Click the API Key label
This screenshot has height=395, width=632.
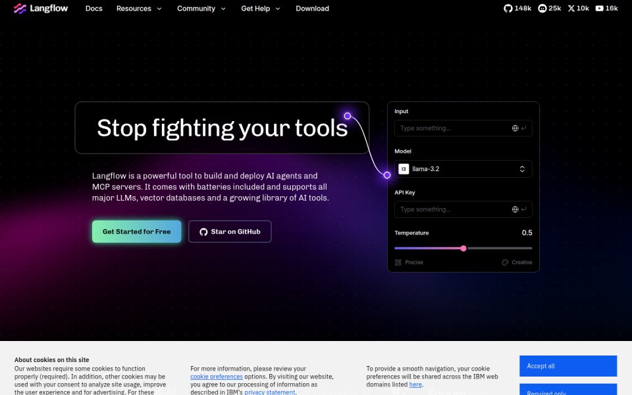pyautogui.click(x=405, y=192)
